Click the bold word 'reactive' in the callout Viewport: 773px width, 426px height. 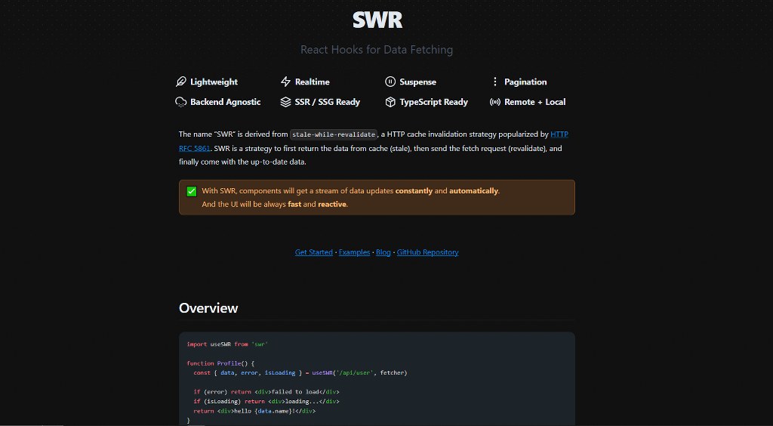(332, 204)
